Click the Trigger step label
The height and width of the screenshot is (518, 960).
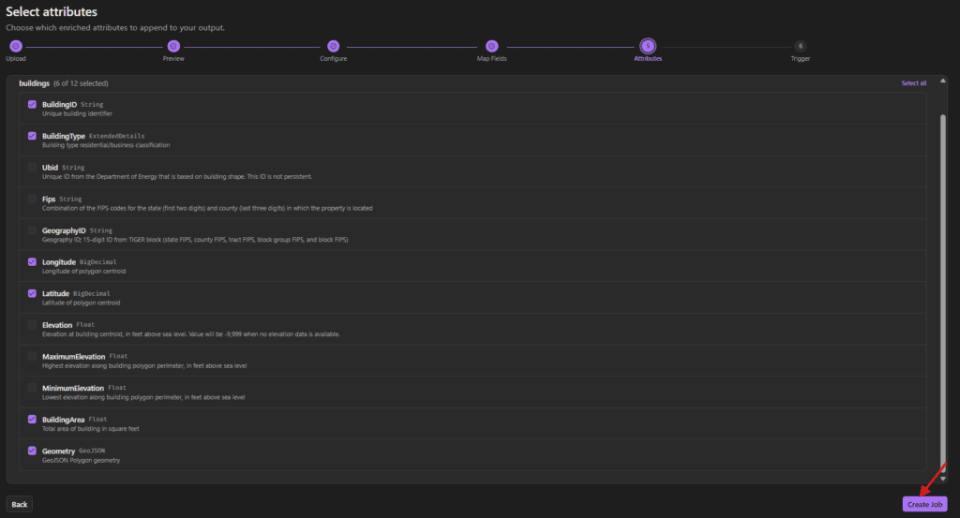pyautogui.click(x=801, y=59)
